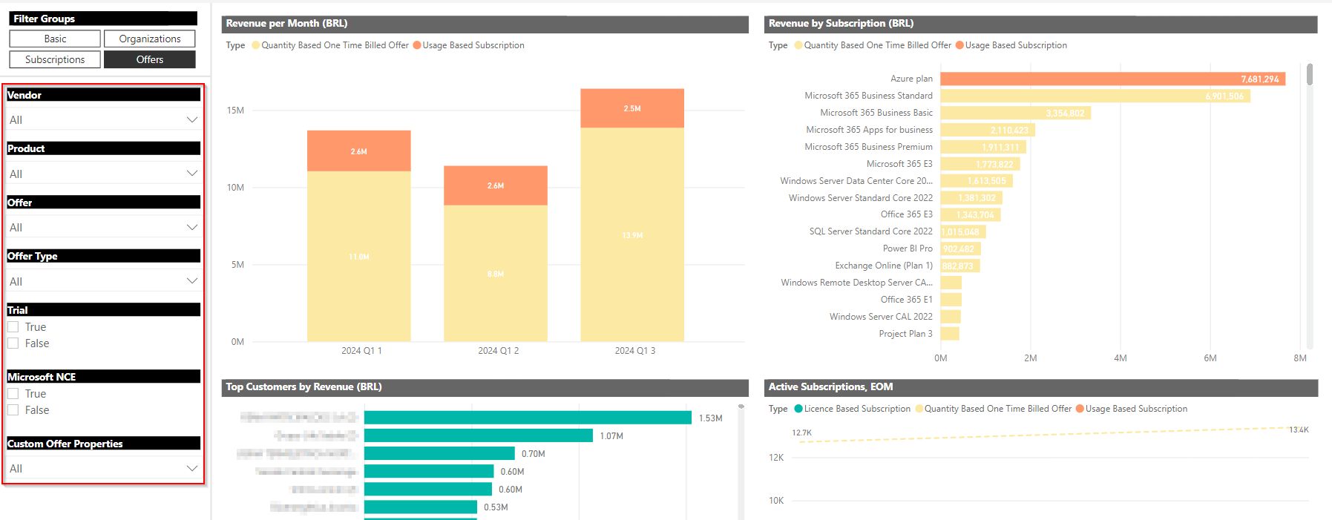Click the Microsoft 365 Business Premium bar

pyautogui.click(x=983, y=147)
